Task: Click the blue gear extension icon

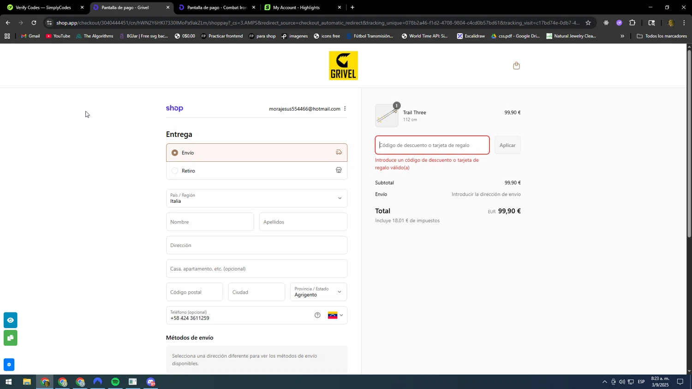Action: [9, 365]
